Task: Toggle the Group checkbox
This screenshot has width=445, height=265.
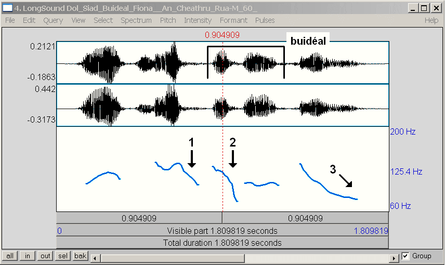Action: [x=406, y=256]
